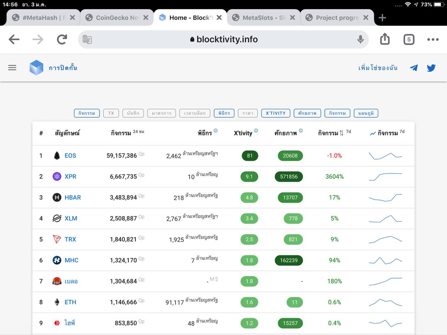Tap the microphone voice search icon
Viewport: 447px width, 335px height.
coord(360,39)
